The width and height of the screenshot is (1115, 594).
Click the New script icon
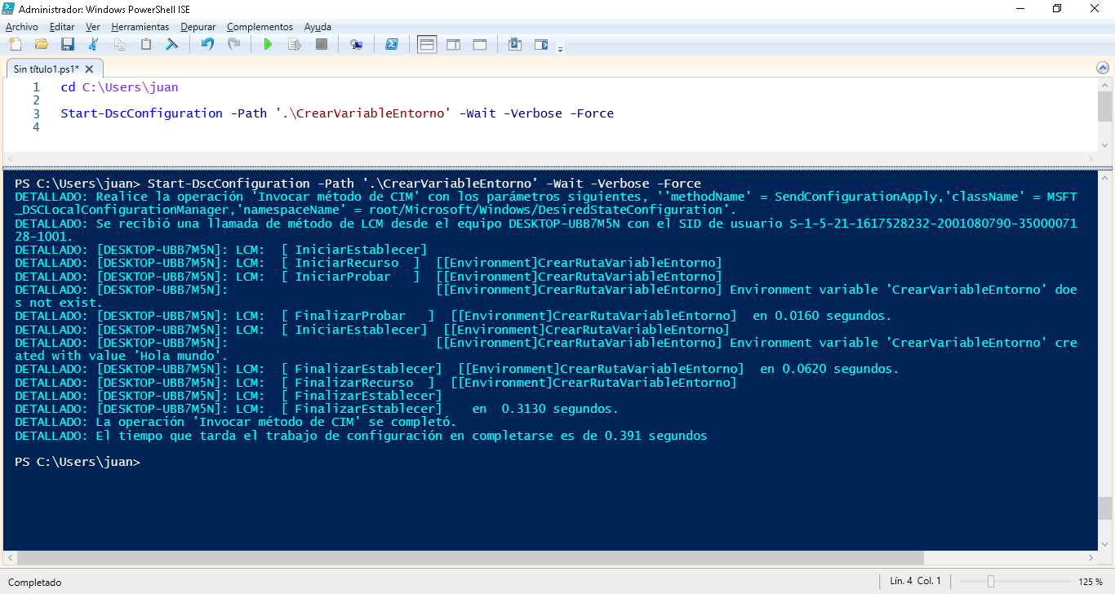(x=15, y=44)
